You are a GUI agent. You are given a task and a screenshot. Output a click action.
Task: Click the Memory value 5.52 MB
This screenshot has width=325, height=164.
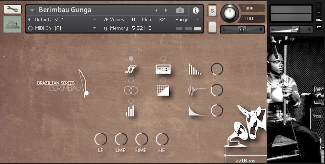(x=142, y=28)
